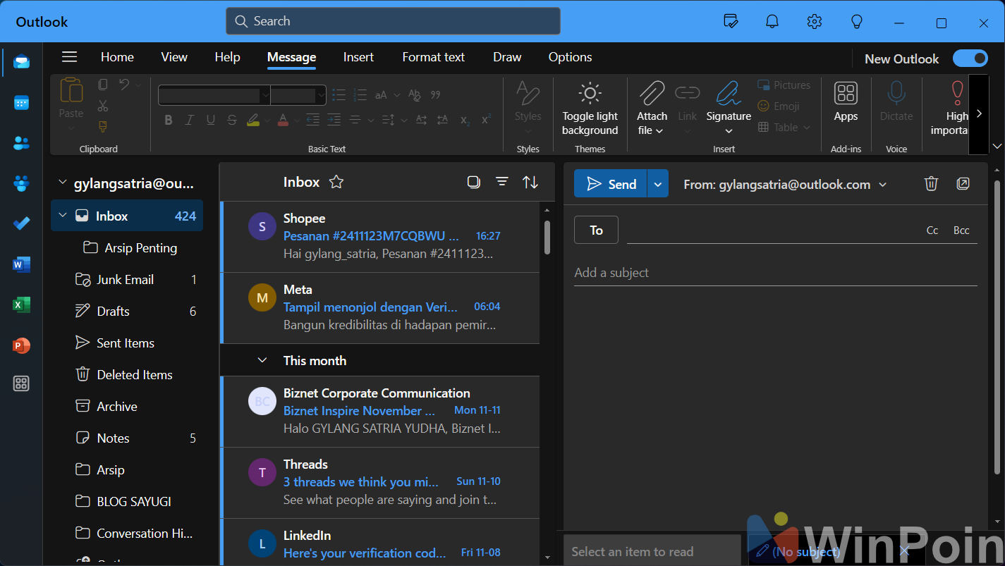
Task: Open Settings gear in title bar
Action: click(815, 21)
